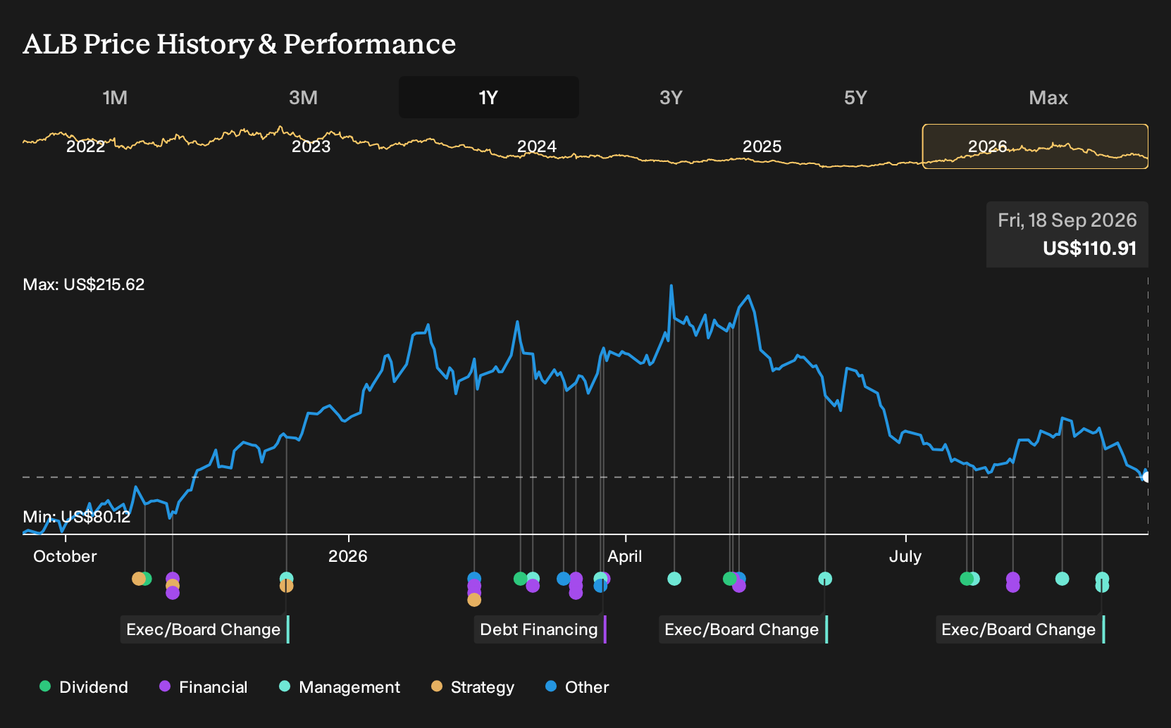Select the active 1Y time range tab

pos(489,97)
